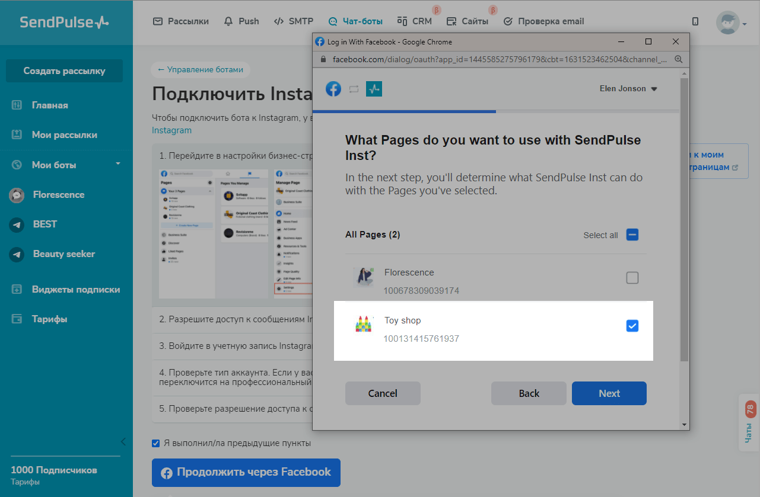Open the user avatar menu
Viewport: 760px width, 497px height.
727,23
